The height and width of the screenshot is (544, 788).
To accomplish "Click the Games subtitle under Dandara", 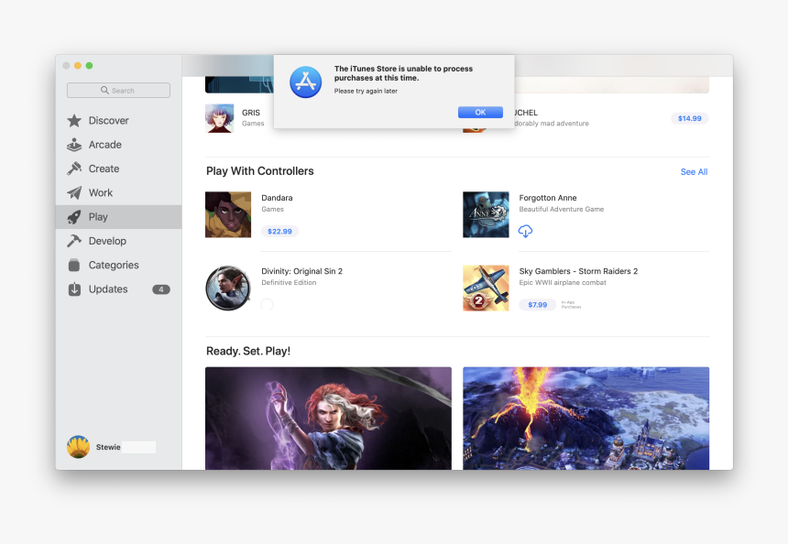I will pos(272,209).
